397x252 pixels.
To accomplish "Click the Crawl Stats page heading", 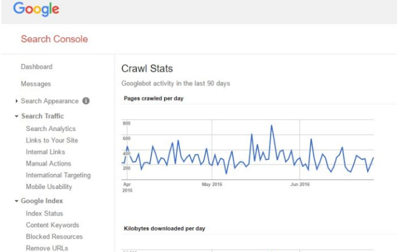I will [x=147, y=69].
